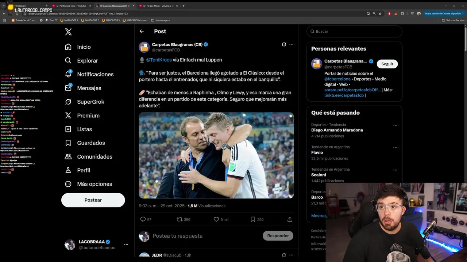Open the Chrome profile avatar
This screenshot has width=467, height=262.
[419, 13]
